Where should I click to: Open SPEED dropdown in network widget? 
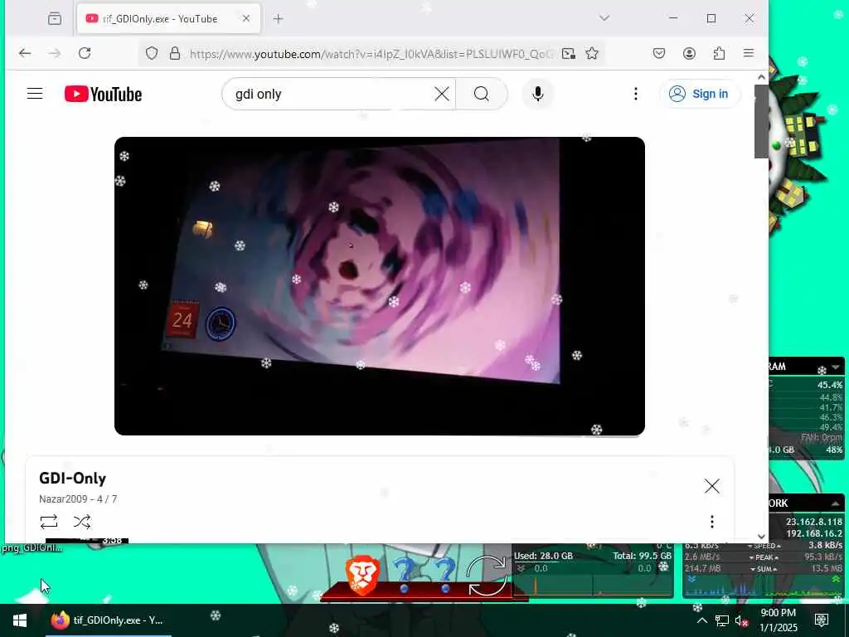pyautogui.click(x=764, y=546)
